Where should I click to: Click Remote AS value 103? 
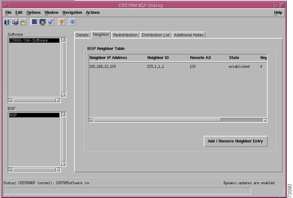[193, 67]
